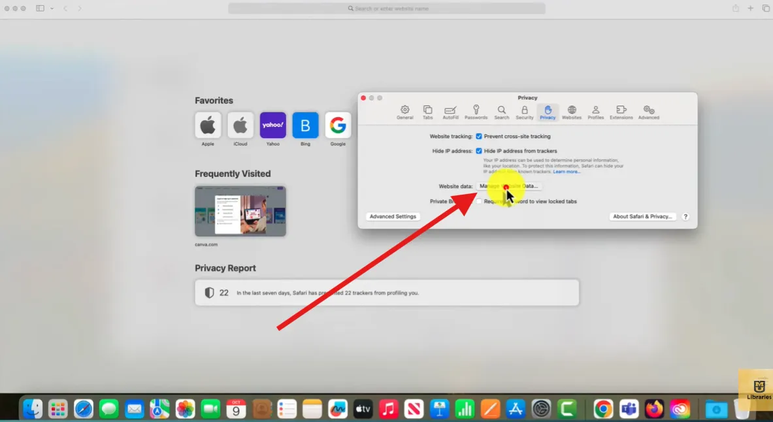Open the Extensions settings pane

tap(621, 112)
